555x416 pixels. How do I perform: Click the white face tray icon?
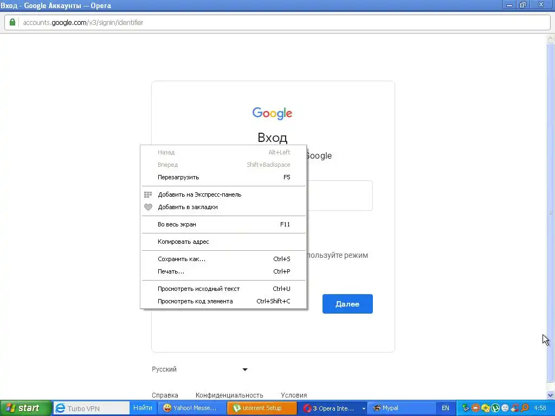pos(505,408)
